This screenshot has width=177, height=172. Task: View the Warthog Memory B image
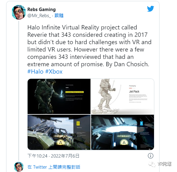pyautogui.click(x=59, y=132)
